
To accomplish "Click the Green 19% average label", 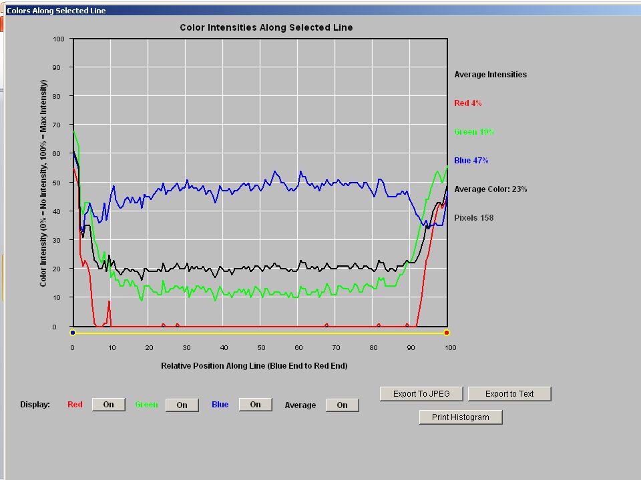I will pyautogui.click(x=474, y=132).
